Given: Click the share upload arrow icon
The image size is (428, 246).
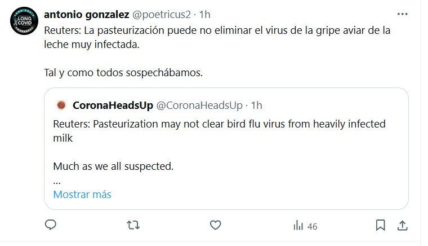Looking at the screenshot, I should pyautogui.click(x=402, y=225).
